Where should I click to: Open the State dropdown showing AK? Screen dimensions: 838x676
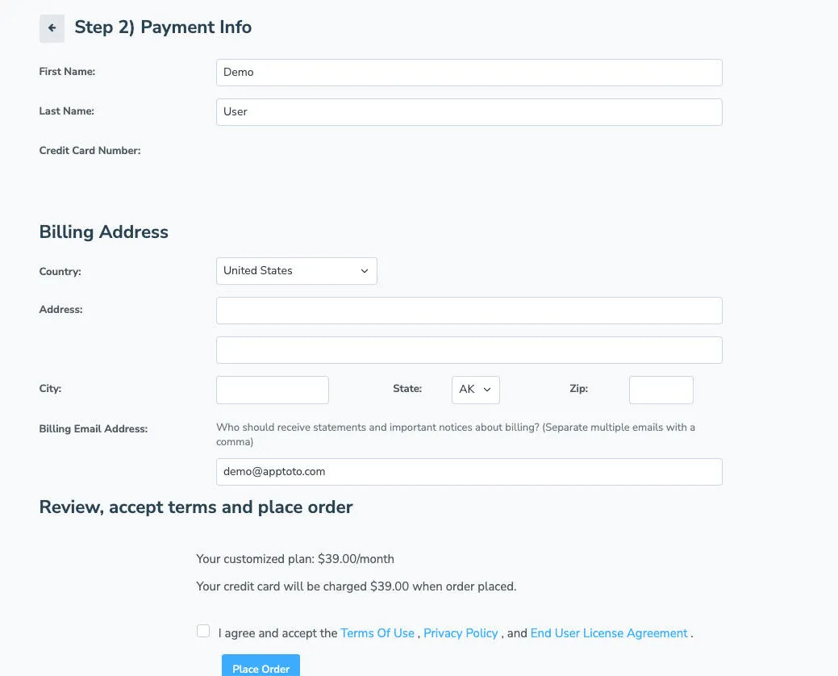(x=475, y=389)
